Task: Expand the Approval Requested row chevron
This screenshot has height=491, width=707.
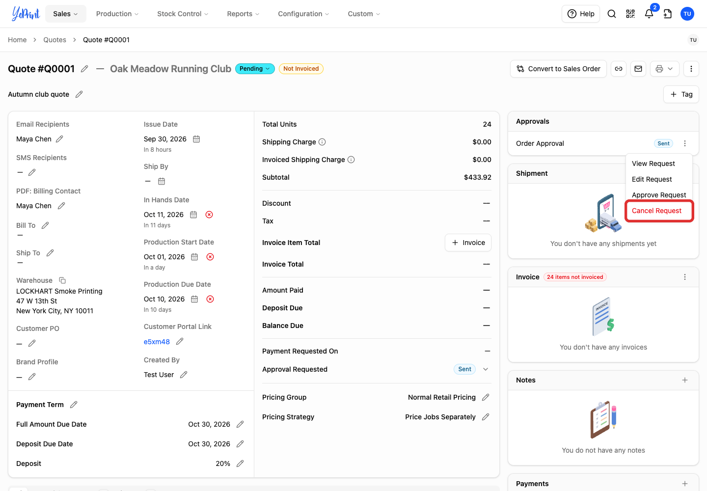Action: tap(486, 369)
